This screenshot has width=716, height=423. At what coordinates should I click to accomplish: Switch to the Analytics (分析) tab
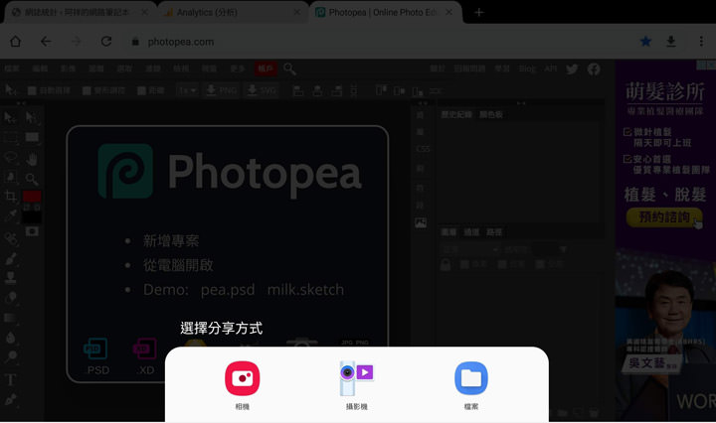(x=233, y=12)
